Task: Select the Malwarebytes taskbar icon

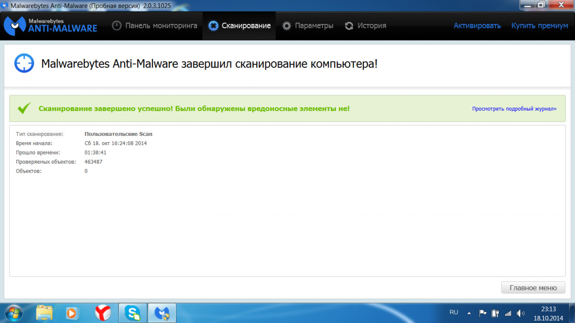Action: 161,313
